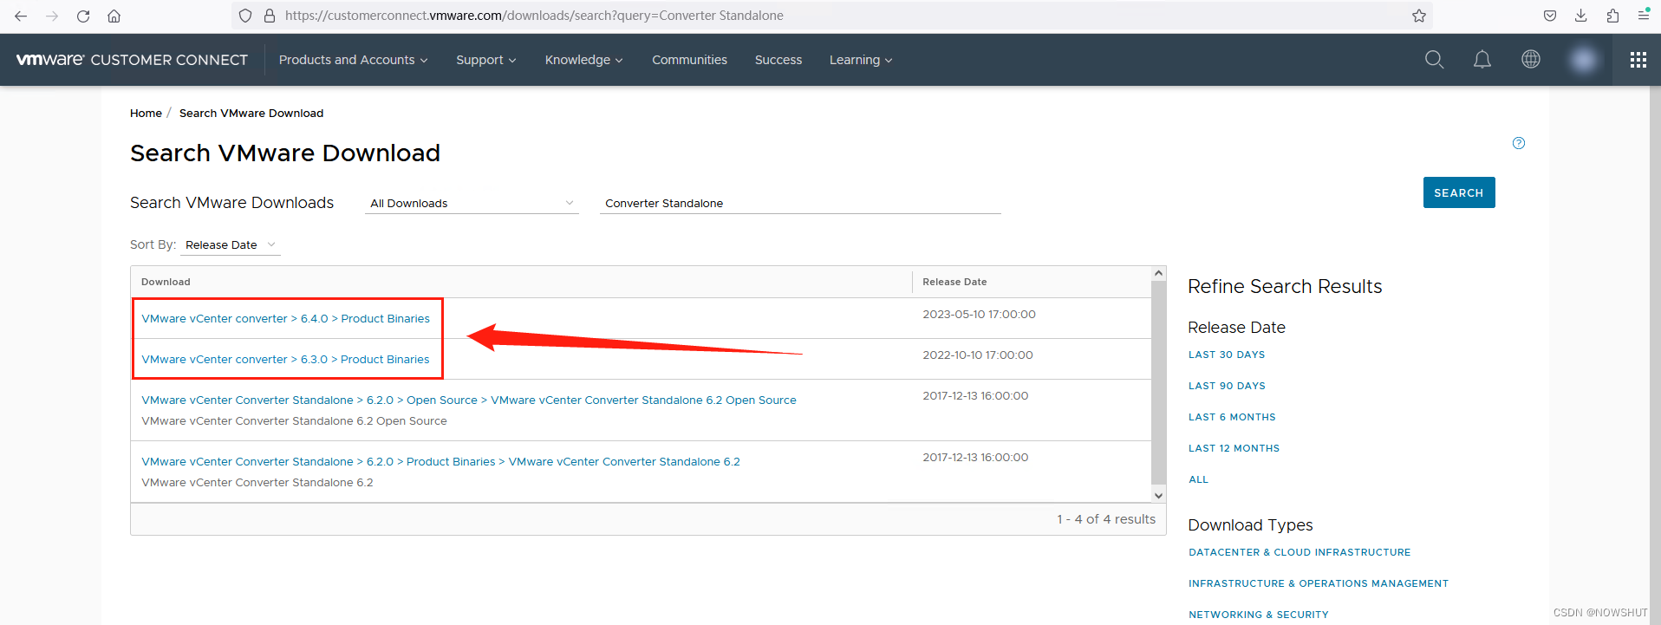Open Sort By Release Date dropdown
Screen dimensions: 1661x625
click(x=231, y=245)
